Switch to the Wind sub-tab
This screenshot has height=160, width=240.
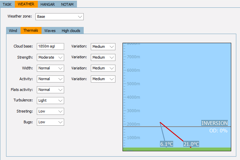click(x=13, y=31)
